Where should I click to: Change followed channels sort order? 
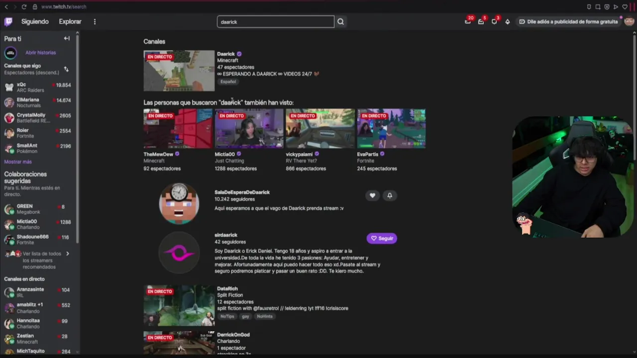tap(66, 69)
